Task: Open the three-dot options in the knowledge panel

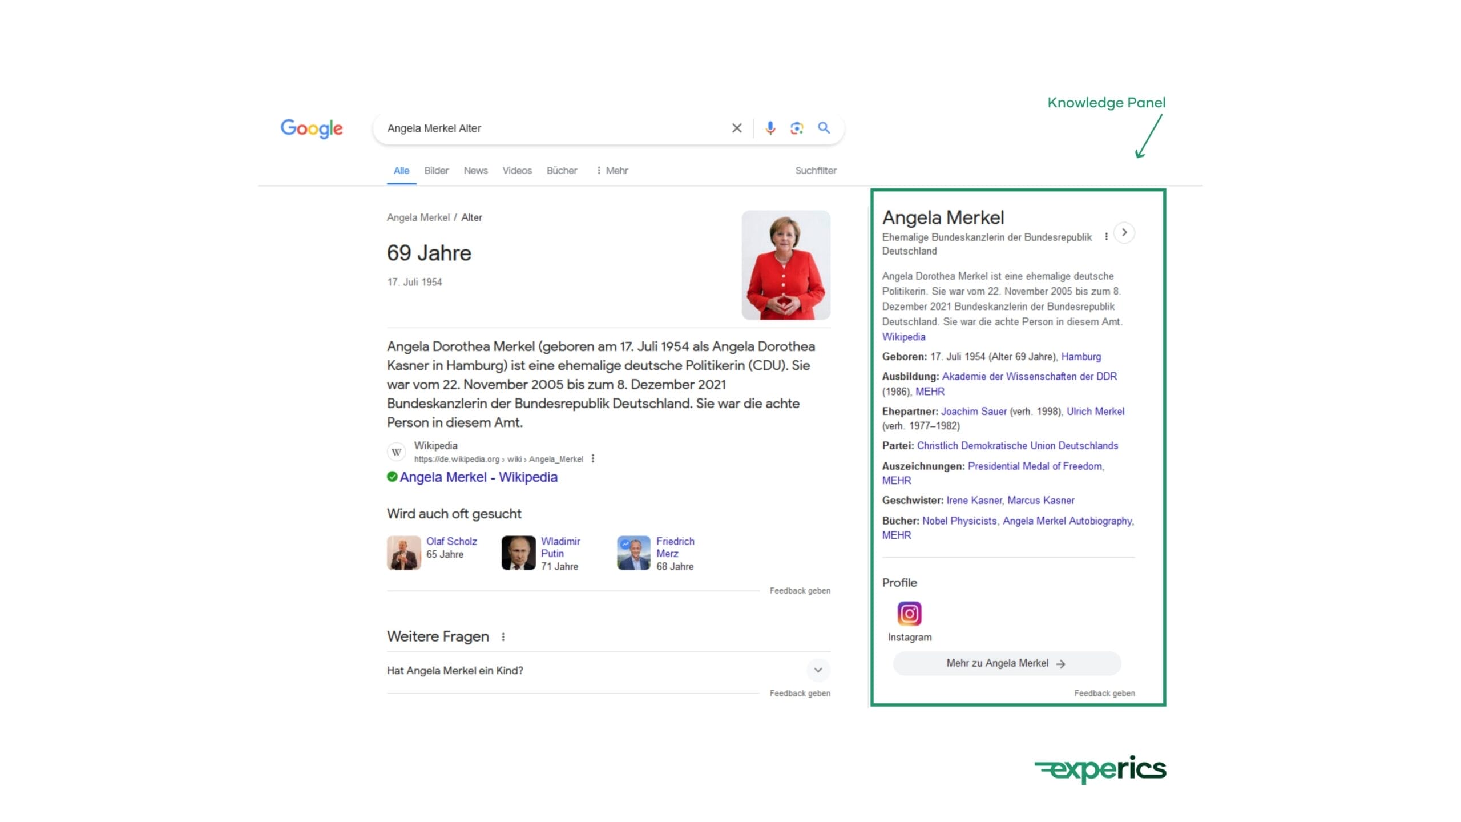Action: pyautogui.click(x=1106, y=234)
